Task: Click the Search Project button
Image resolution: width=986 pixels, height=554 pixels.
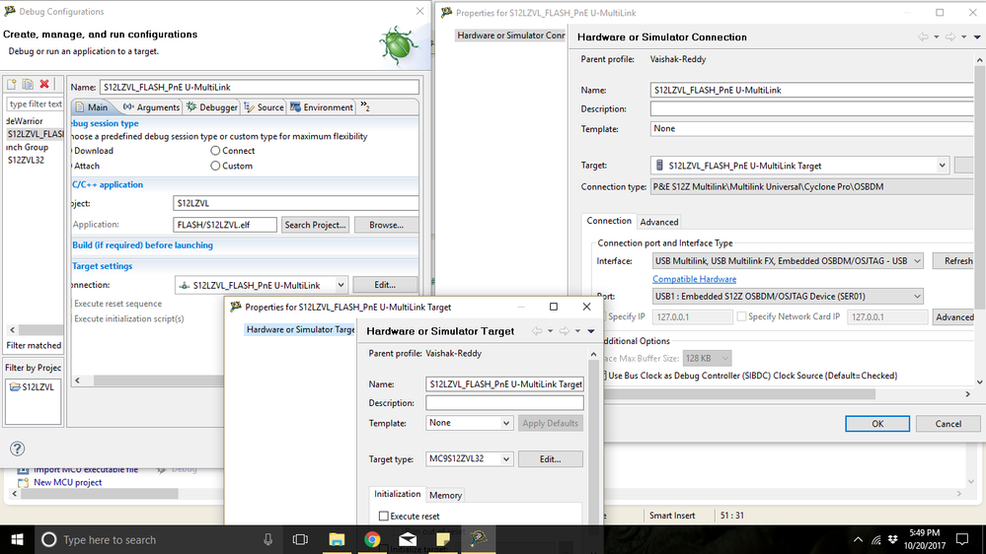Action: coord(315,225)
